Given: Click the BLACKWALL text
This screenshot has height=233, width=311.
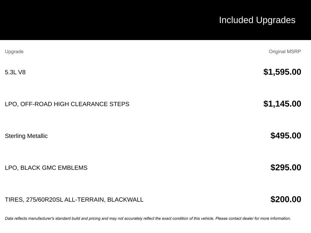Looking at the screenshot, I should point(125,200).
